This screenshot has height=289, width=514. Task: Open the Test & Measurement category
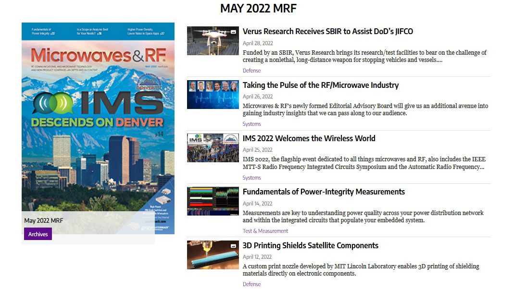(x=264, y=230)
